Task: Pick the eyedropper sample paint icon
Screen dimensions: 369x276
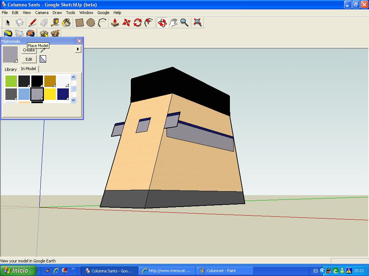Action: point(43,51)
